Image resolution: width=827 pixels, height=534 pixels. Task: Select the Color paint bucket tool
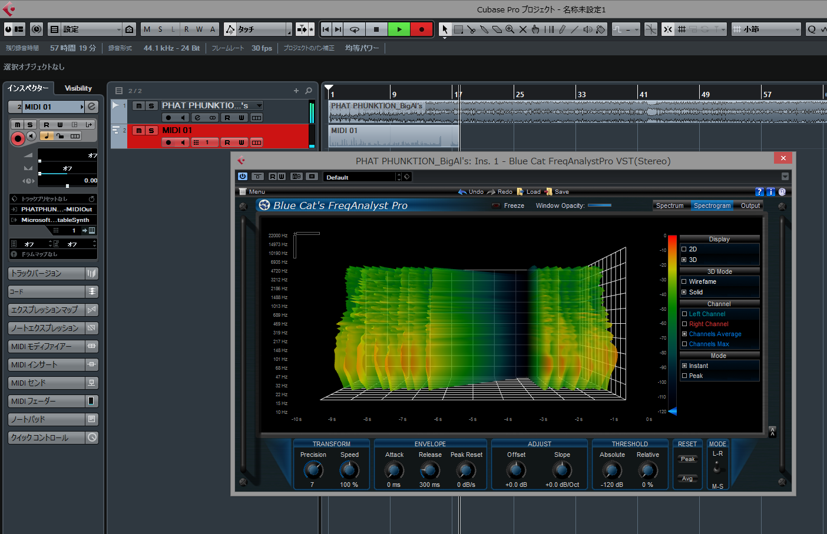pyautogui.click(x=601, y=29)
